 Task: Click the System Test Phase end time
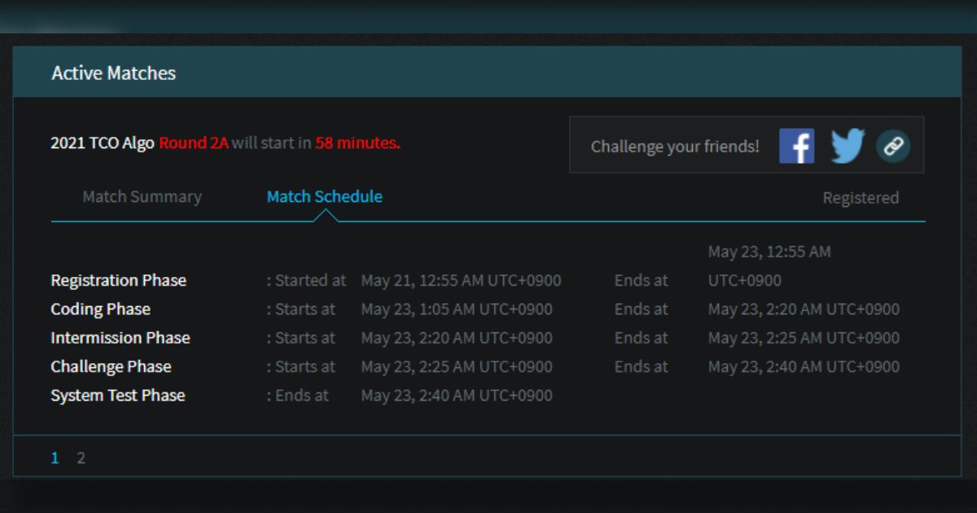click(456, 396)
